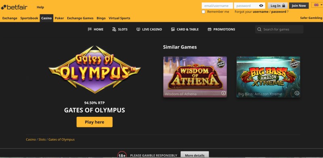Go to PROMOTIONS section
The width and height of the screenshot is (323, 158).
(x=221, y=29)
